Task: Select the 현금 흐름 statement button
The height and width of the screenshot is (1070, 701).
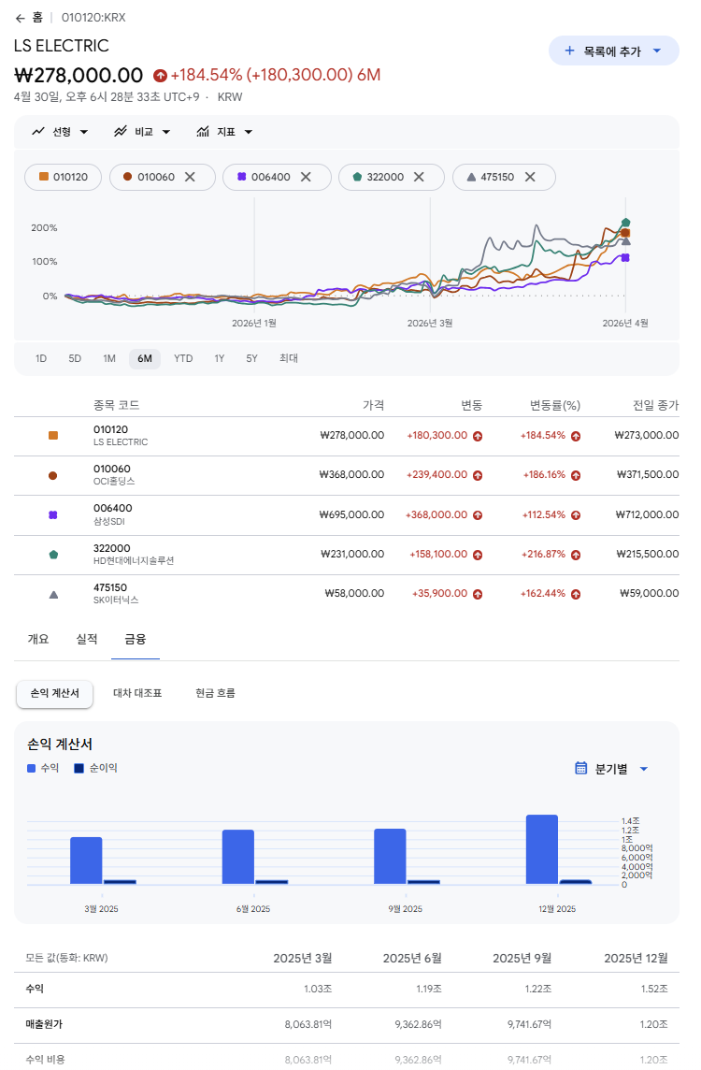Action: [215, 693]
